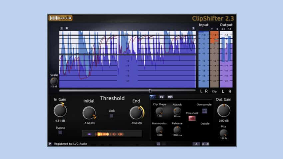Click the 'Registered to: LVC-Audio' text

70,144
